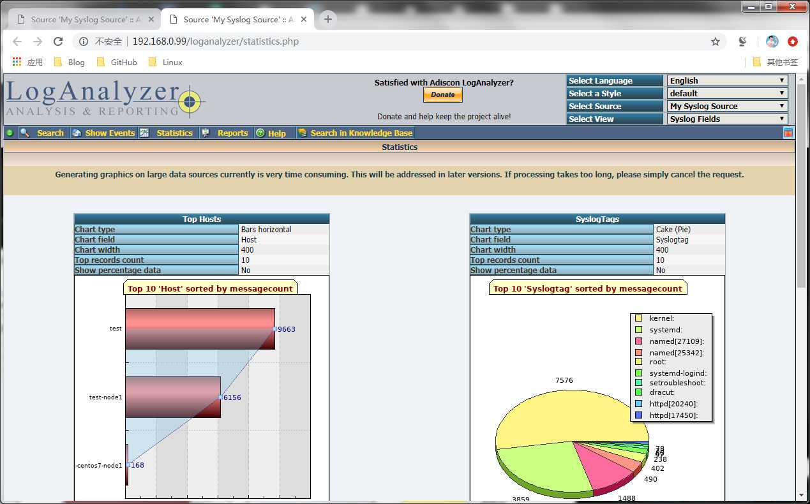Open the Help menu item
The image size is (810, 504).
click(x=277, y=133)
